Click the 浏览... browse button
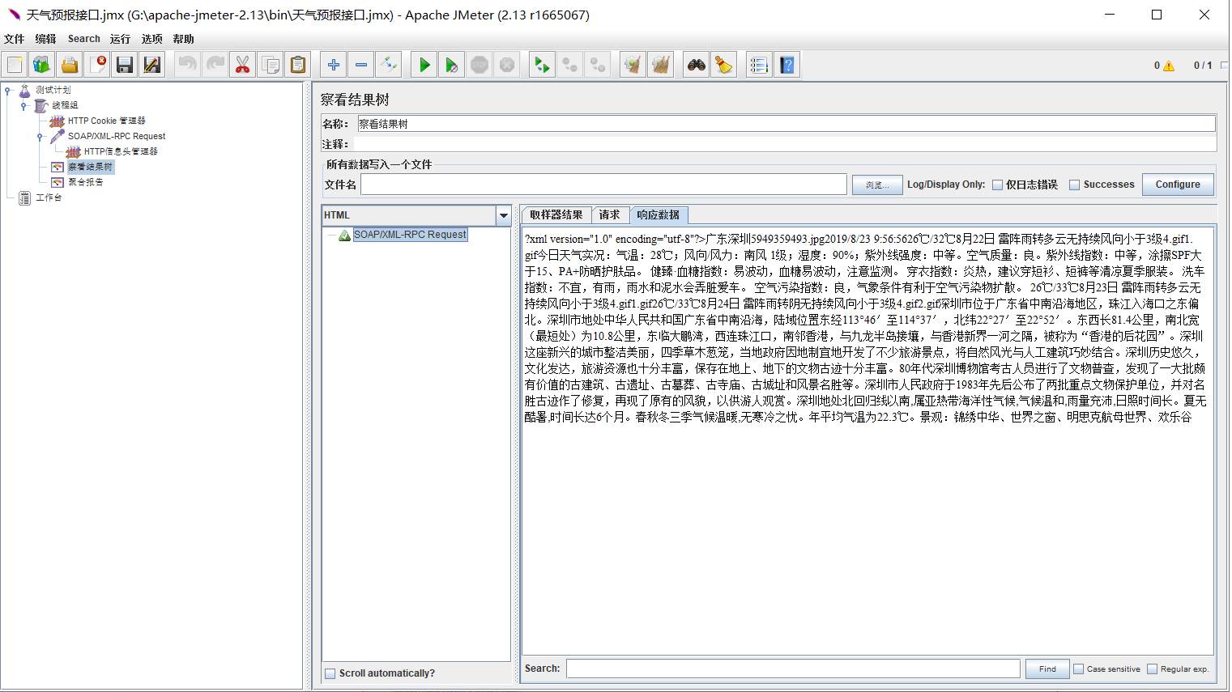Screen dimensions: 1232x692 click(x=877, y=185)
